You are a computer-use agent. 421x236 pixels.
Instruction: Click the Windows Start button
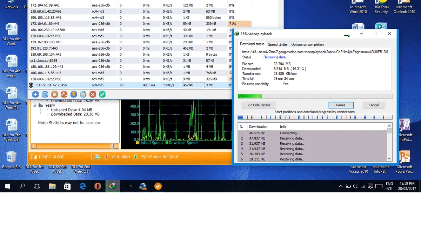[x=7, y=186]
